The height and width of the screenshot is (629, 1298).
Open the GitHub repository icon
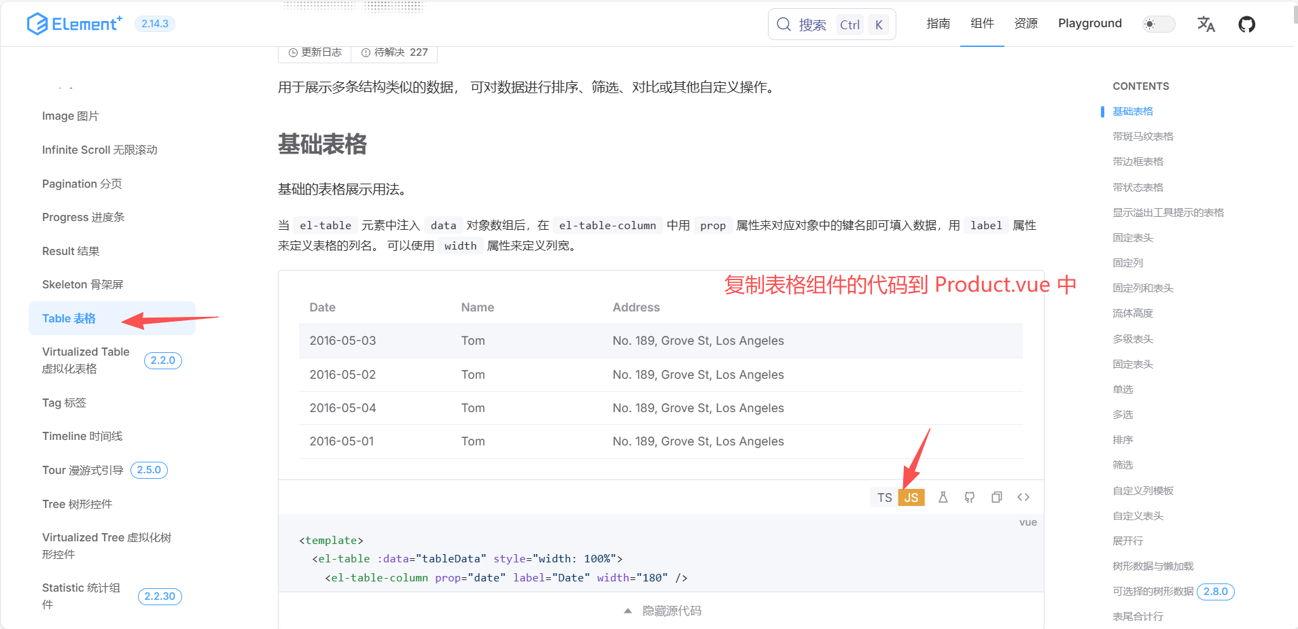coord(1246,24)
